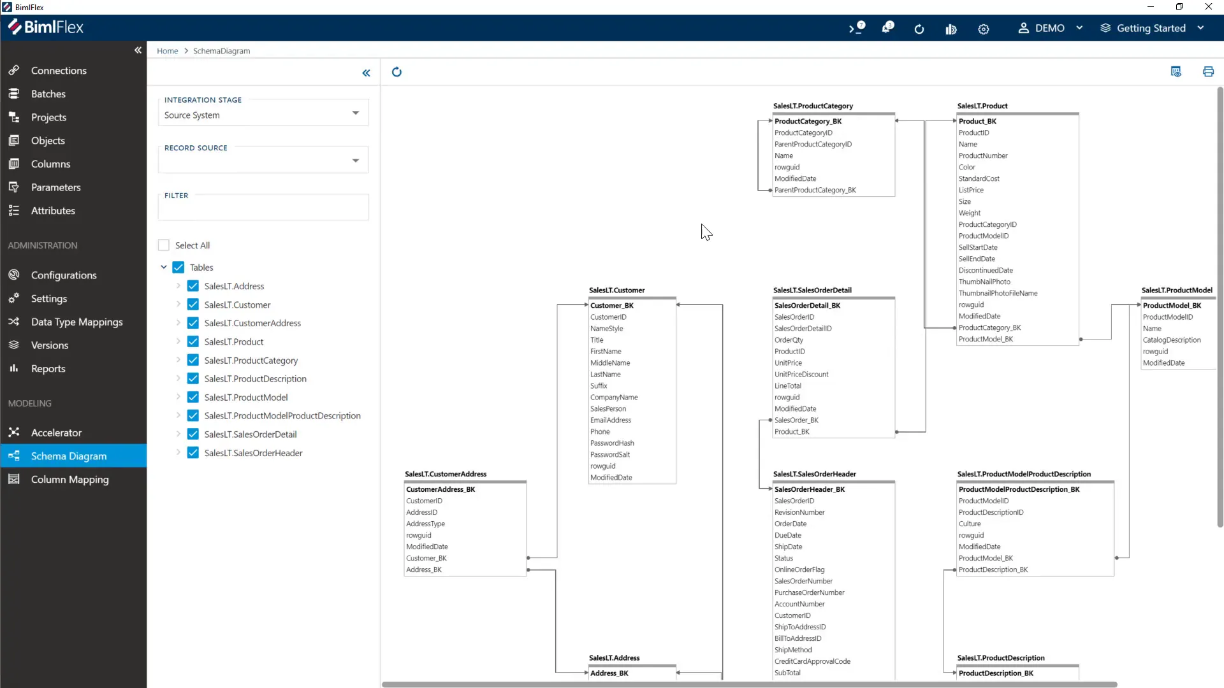Click the save diagram layout icon
The image size is (1224, 688).
[1176, 71]
